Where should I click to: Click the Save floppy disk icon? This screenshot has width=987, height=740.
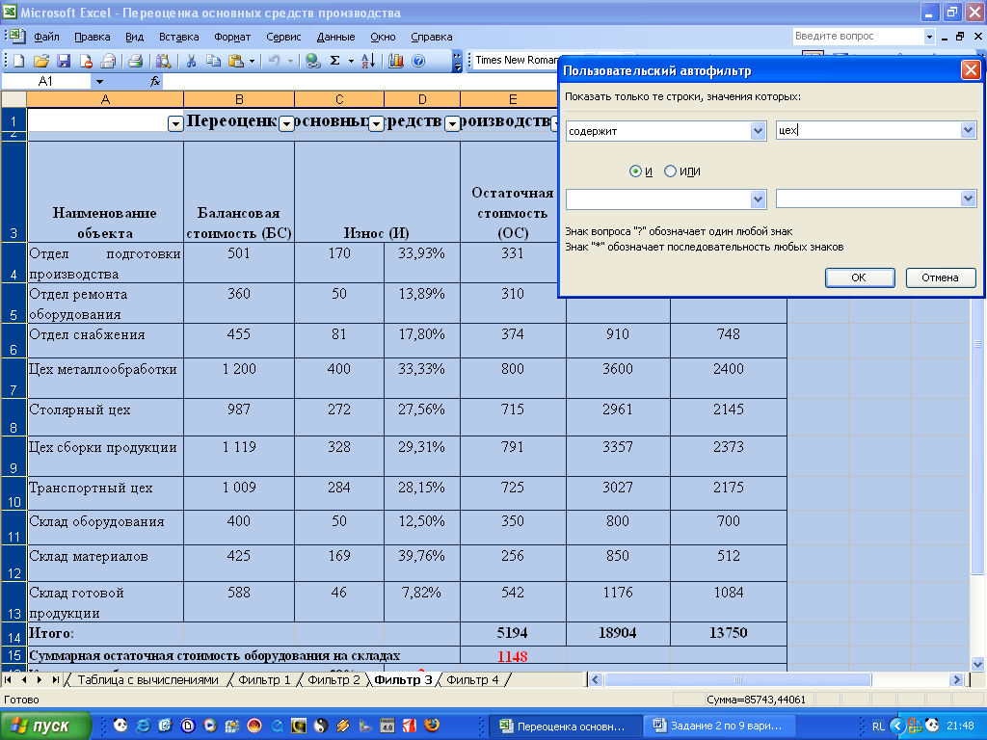click(64, 61)
